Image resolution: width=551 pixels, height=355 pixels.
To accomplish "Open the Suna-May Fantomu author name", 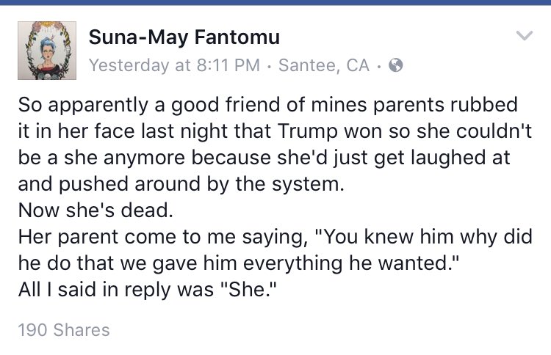I will [184, 37].
